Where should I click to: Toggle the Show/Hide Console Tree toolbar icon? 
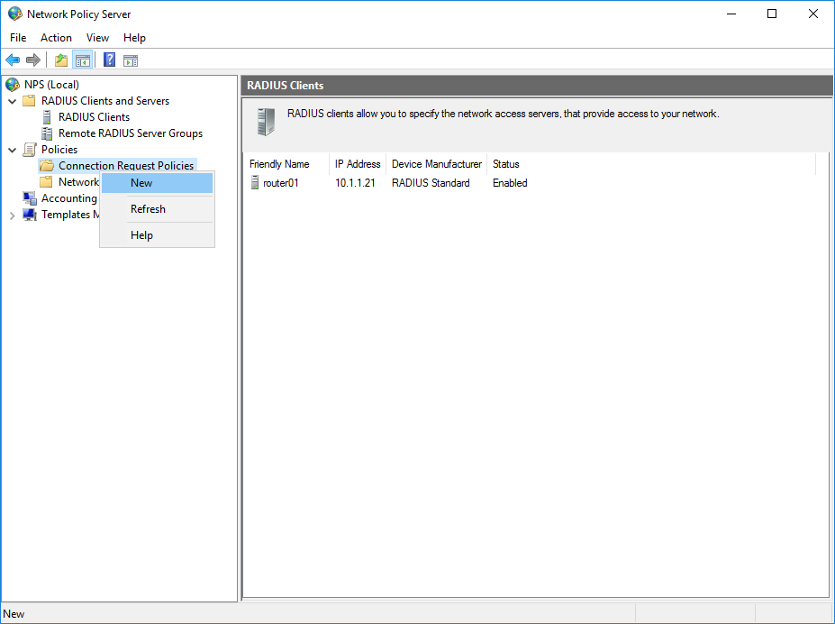[x=82, y=60]
